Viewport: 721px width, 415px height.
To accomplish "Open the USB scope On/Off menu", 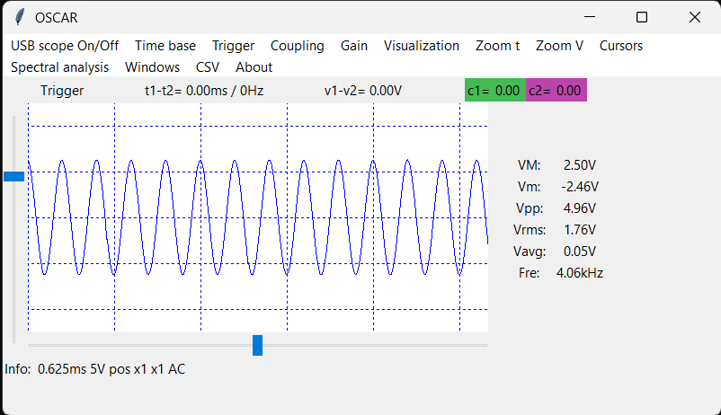I will (65, 46).
